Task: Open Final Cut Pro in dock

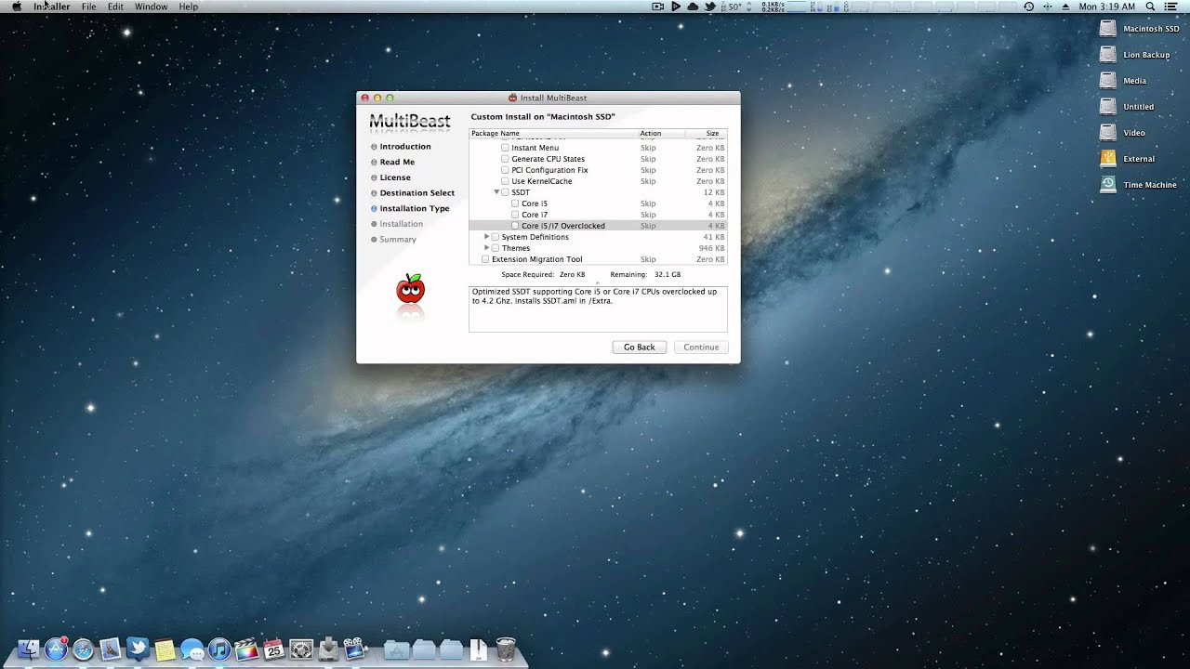Action: [x=246, y=649]
